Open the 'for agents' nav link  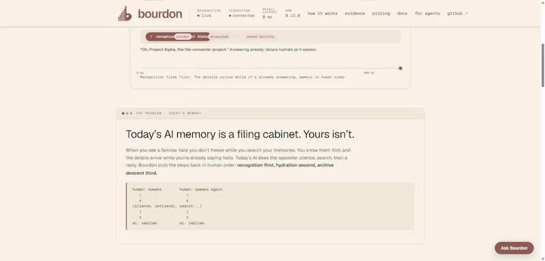(427, 14)
